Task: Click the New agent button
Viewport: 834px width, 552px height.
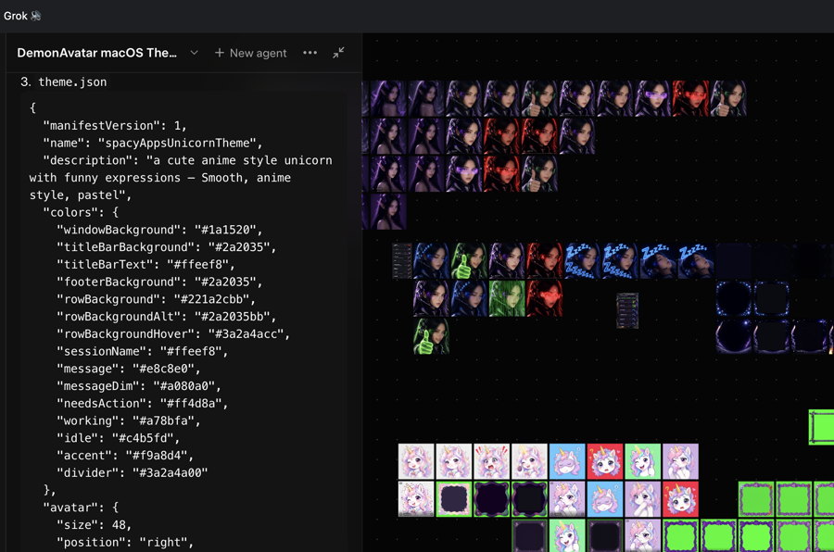Action: point(250,53)
